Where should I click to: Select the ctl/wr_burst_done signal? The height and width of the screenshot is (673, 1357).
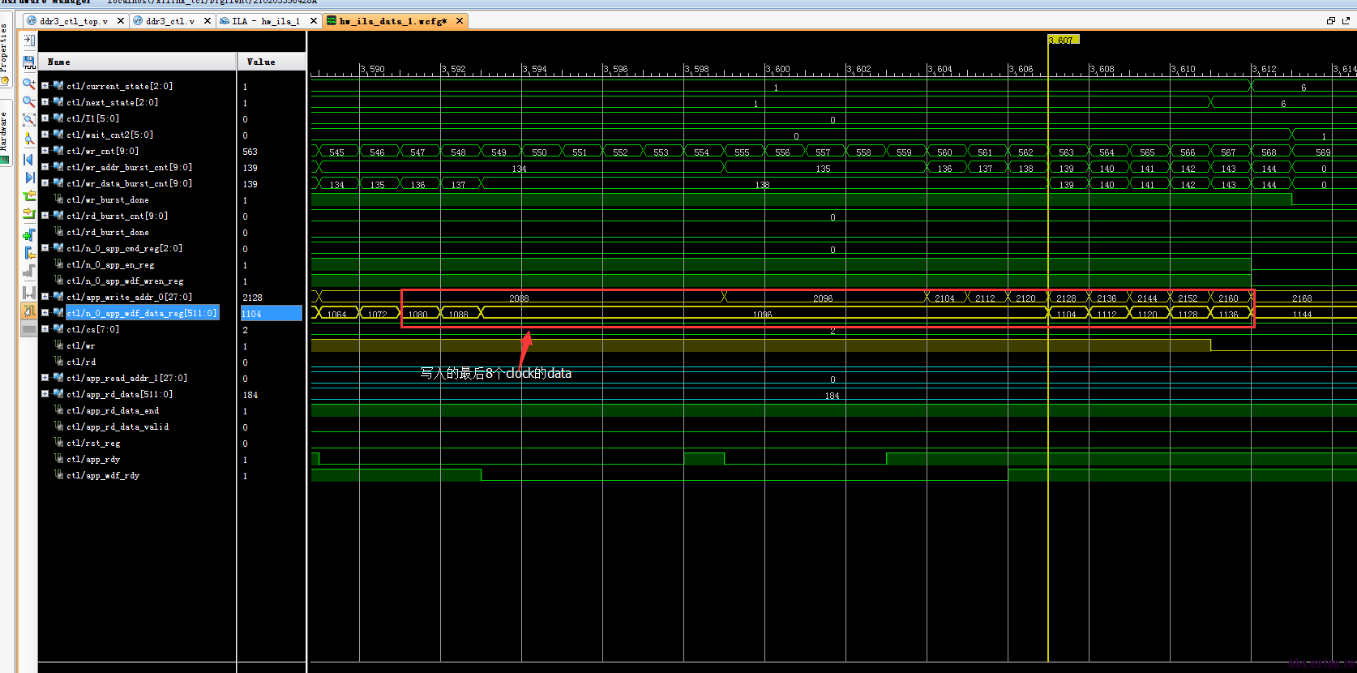pyautogui.click(x=107, y=199)
